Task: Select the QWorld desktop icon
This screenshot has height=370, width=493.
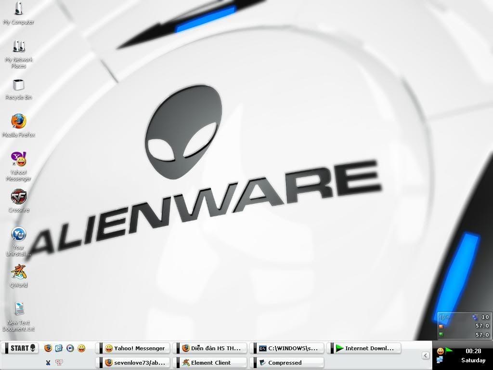Action: click(19, 276)
